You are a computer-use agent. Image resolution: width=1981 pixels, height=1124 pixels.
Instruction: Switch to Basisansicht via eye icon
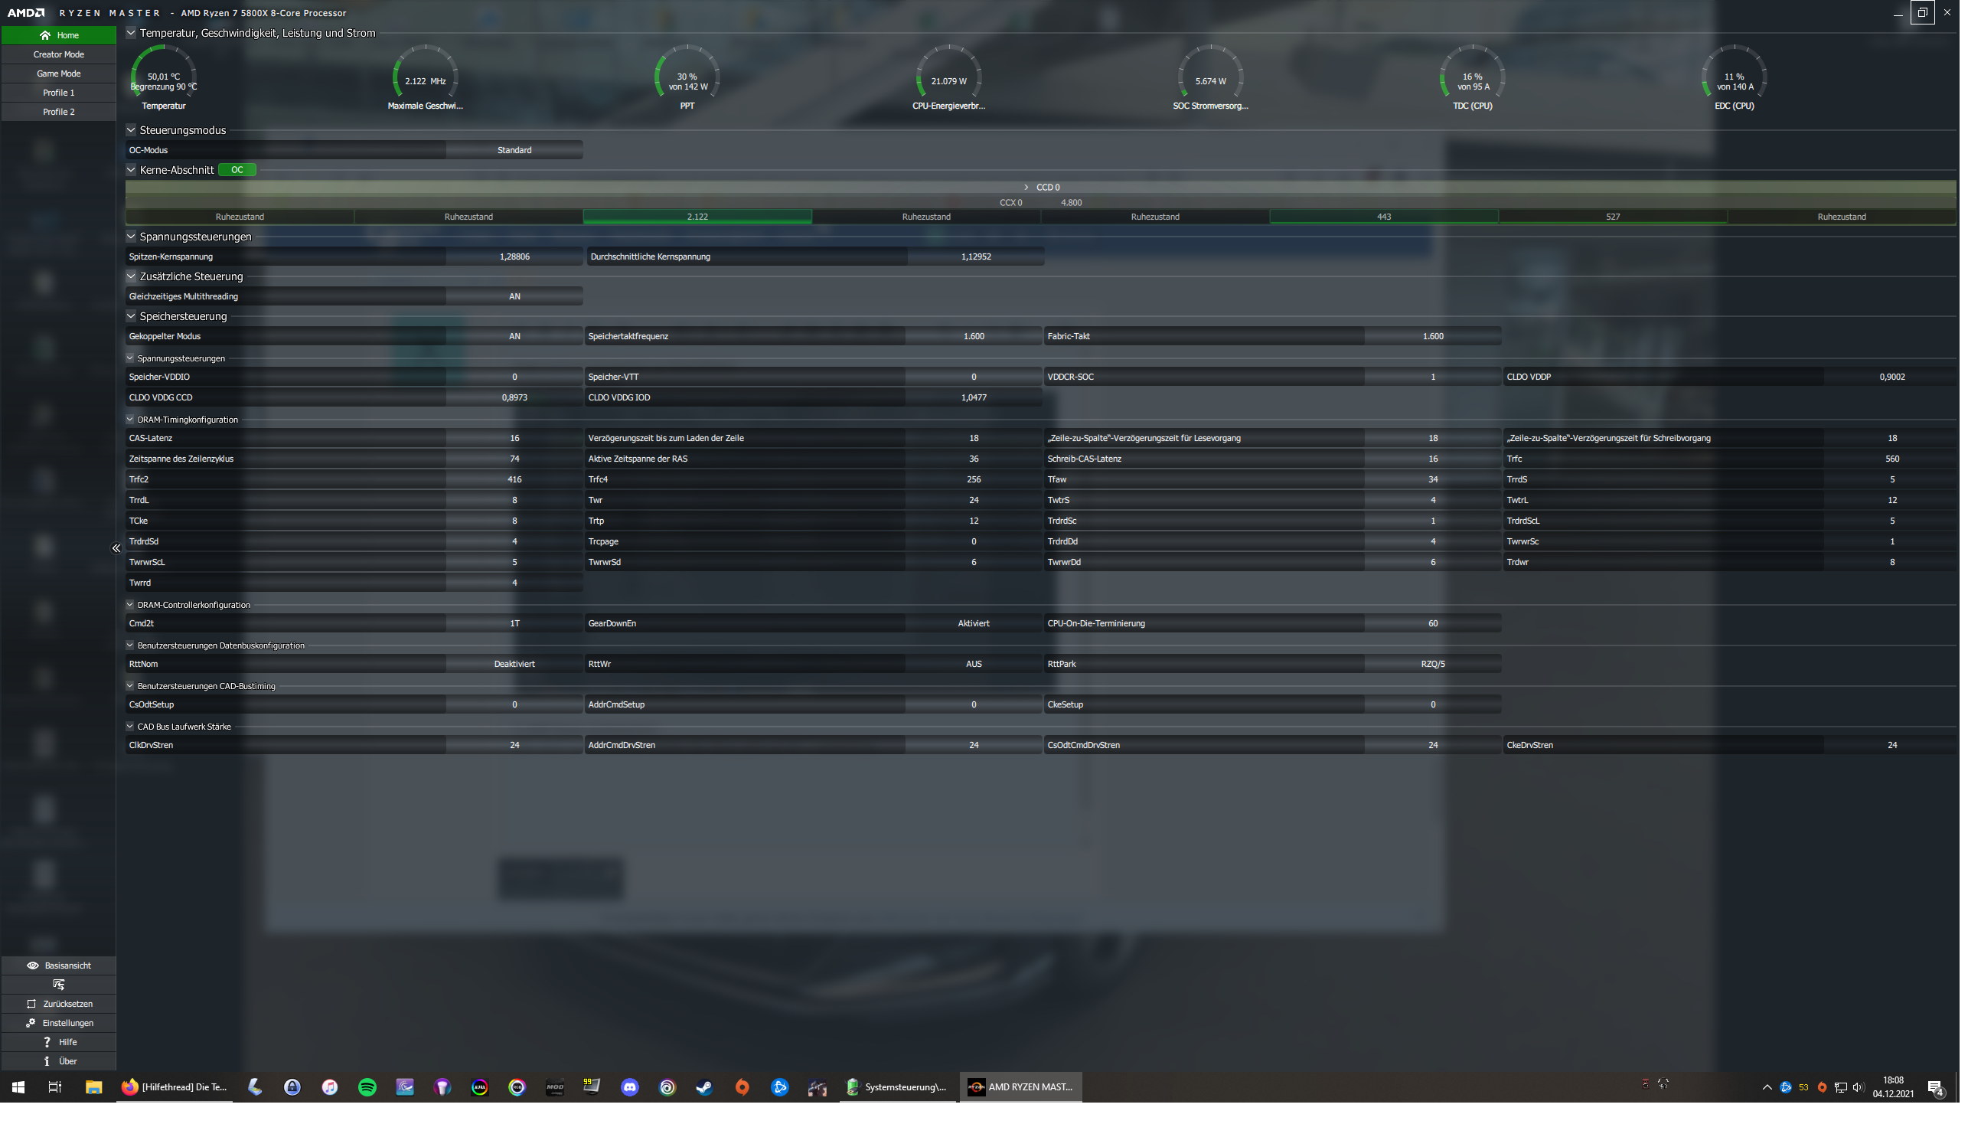pos(32,966)
